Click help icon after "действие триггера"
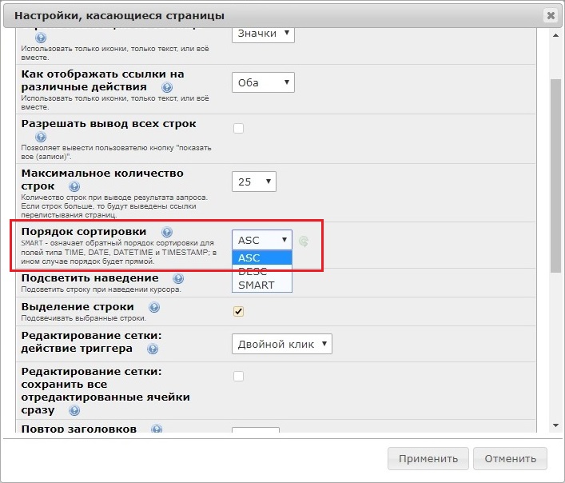This screenshot has height=483, width=565. point(152,349)
